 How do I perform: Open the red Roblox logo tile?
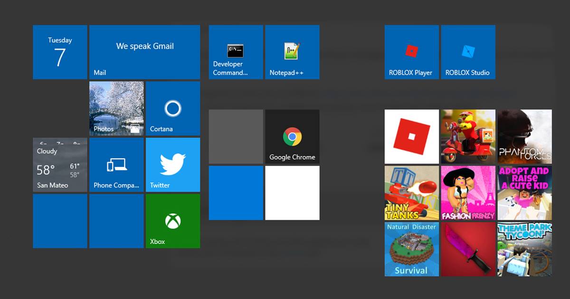point(411,137)
